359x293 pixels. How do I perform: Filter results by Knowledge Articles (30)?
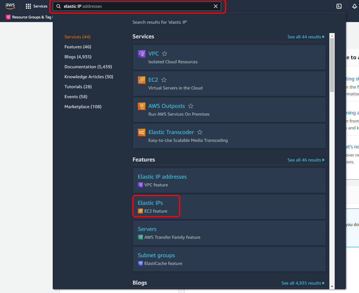click(89, 77)
